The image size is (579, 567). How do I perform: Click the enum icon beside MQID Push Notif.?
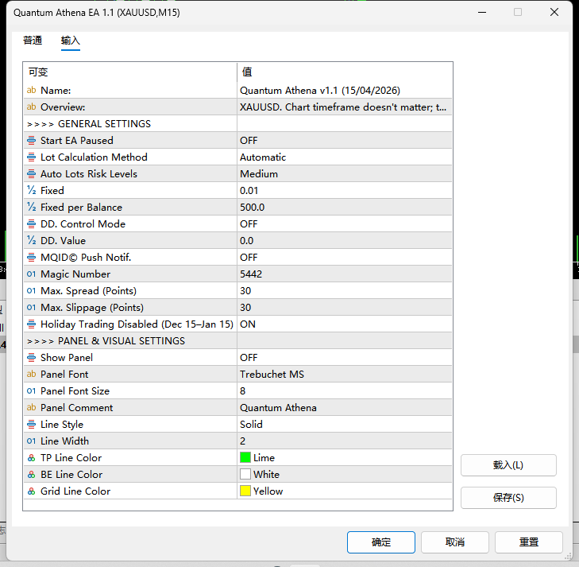pyautogui.click(x=32, y=257)
